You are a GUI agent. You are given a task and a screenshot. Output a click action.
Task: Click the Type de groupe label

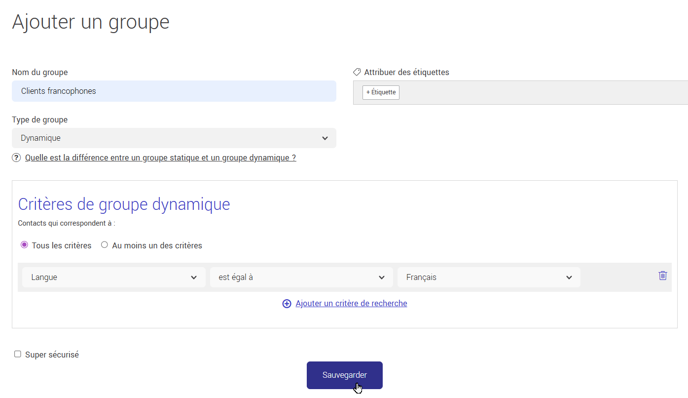(x=40, y=120)
